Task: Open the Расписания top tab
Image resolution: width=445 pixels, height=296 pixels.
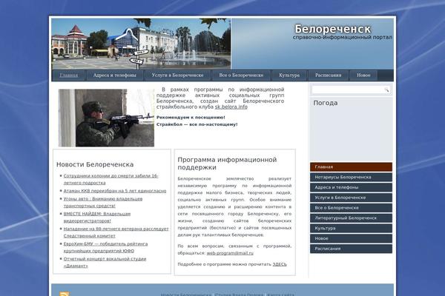Action: (329, 75)
